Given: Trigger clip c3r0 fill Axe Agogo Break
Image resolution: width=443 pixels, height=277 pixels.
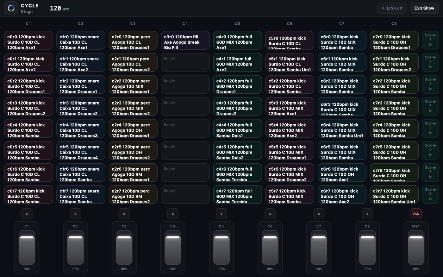Looking at the screenshot, I should (185, 40).
